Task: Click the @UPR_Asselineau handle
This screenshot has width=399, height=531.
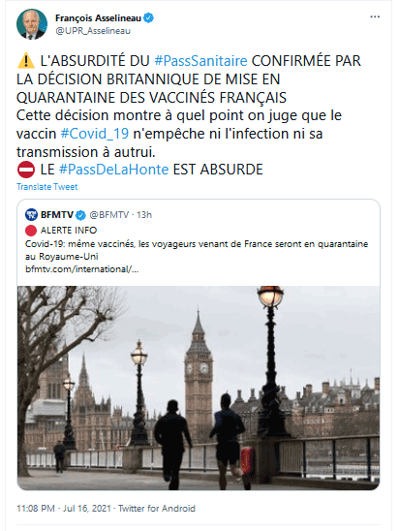Action: pos(93,31)
